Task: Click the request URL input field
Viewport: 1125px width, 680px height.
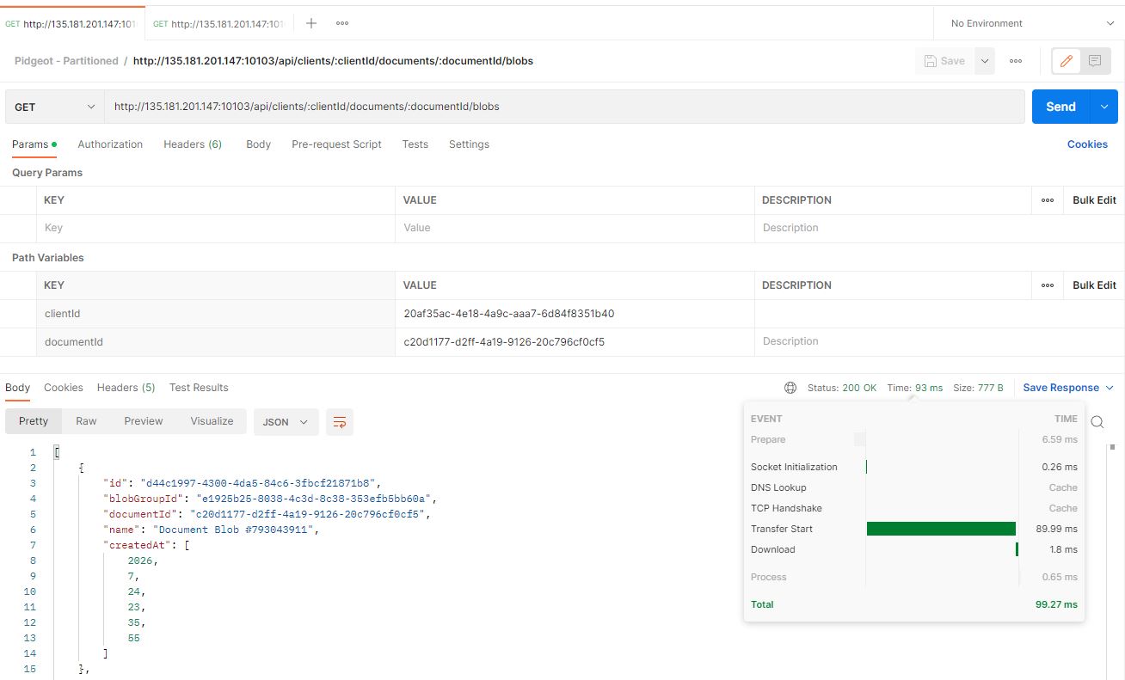Action: point(564,107)
